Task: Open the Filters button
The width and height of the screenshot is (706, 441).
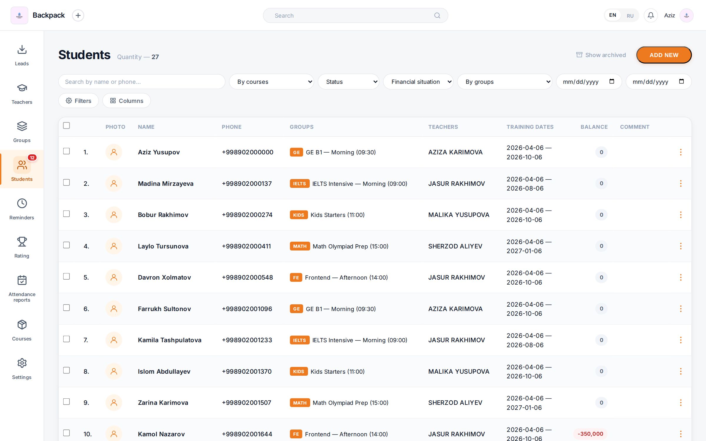Action: (x=79, y=101)
